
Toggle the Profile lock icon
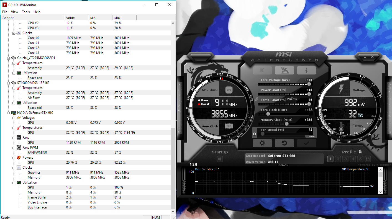tap(360, 152)
